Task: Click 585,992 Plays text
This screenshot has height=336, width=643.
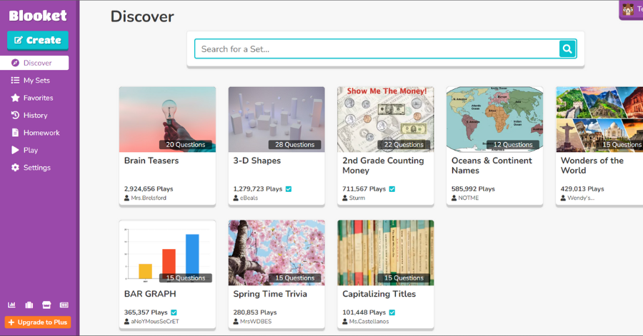Action: coord(473,189)
